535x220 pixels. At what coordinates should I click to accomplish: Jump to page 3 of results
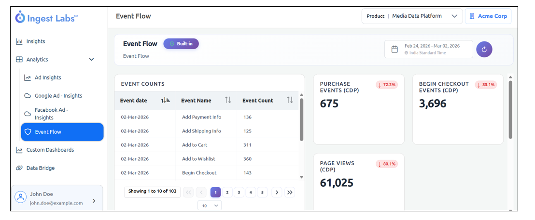239,192
